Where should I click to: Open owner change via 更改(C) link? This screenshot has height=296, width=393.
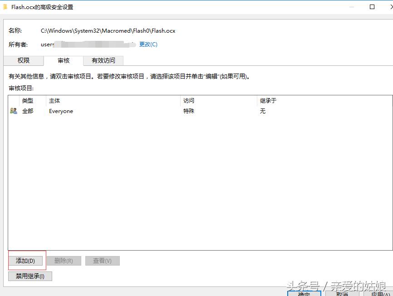click(x=148, y=44)
